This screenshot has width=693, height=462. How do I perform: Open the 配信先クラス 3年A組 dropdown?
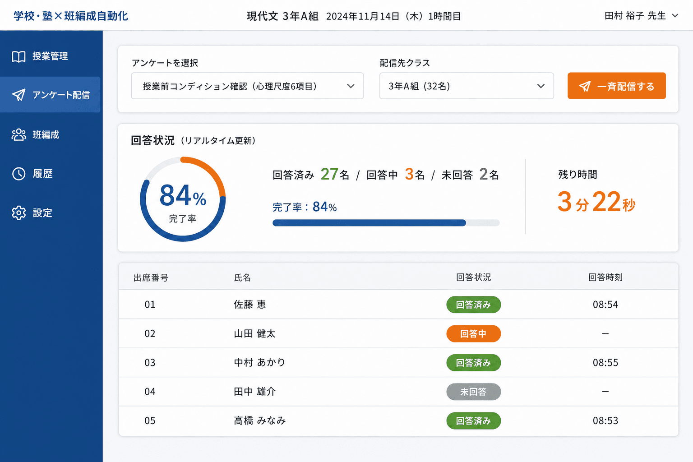(467, 86)
